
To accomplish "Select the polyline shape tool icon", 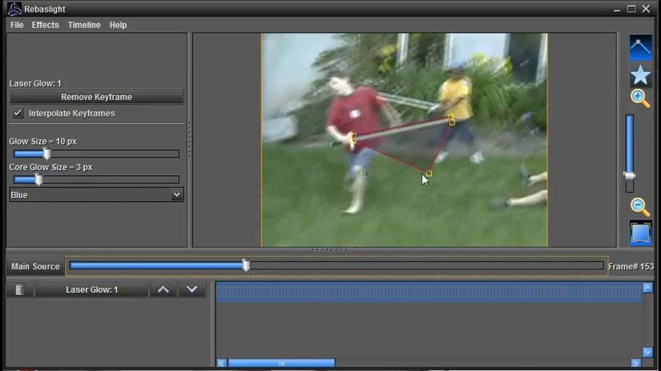I will (x=641, y=48).
